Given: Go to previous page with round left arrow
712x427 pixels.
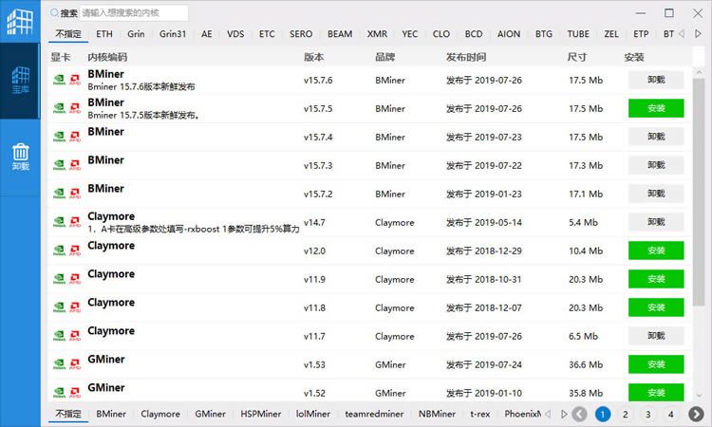Looking at the screenshot, I should (x=579, y=414).
